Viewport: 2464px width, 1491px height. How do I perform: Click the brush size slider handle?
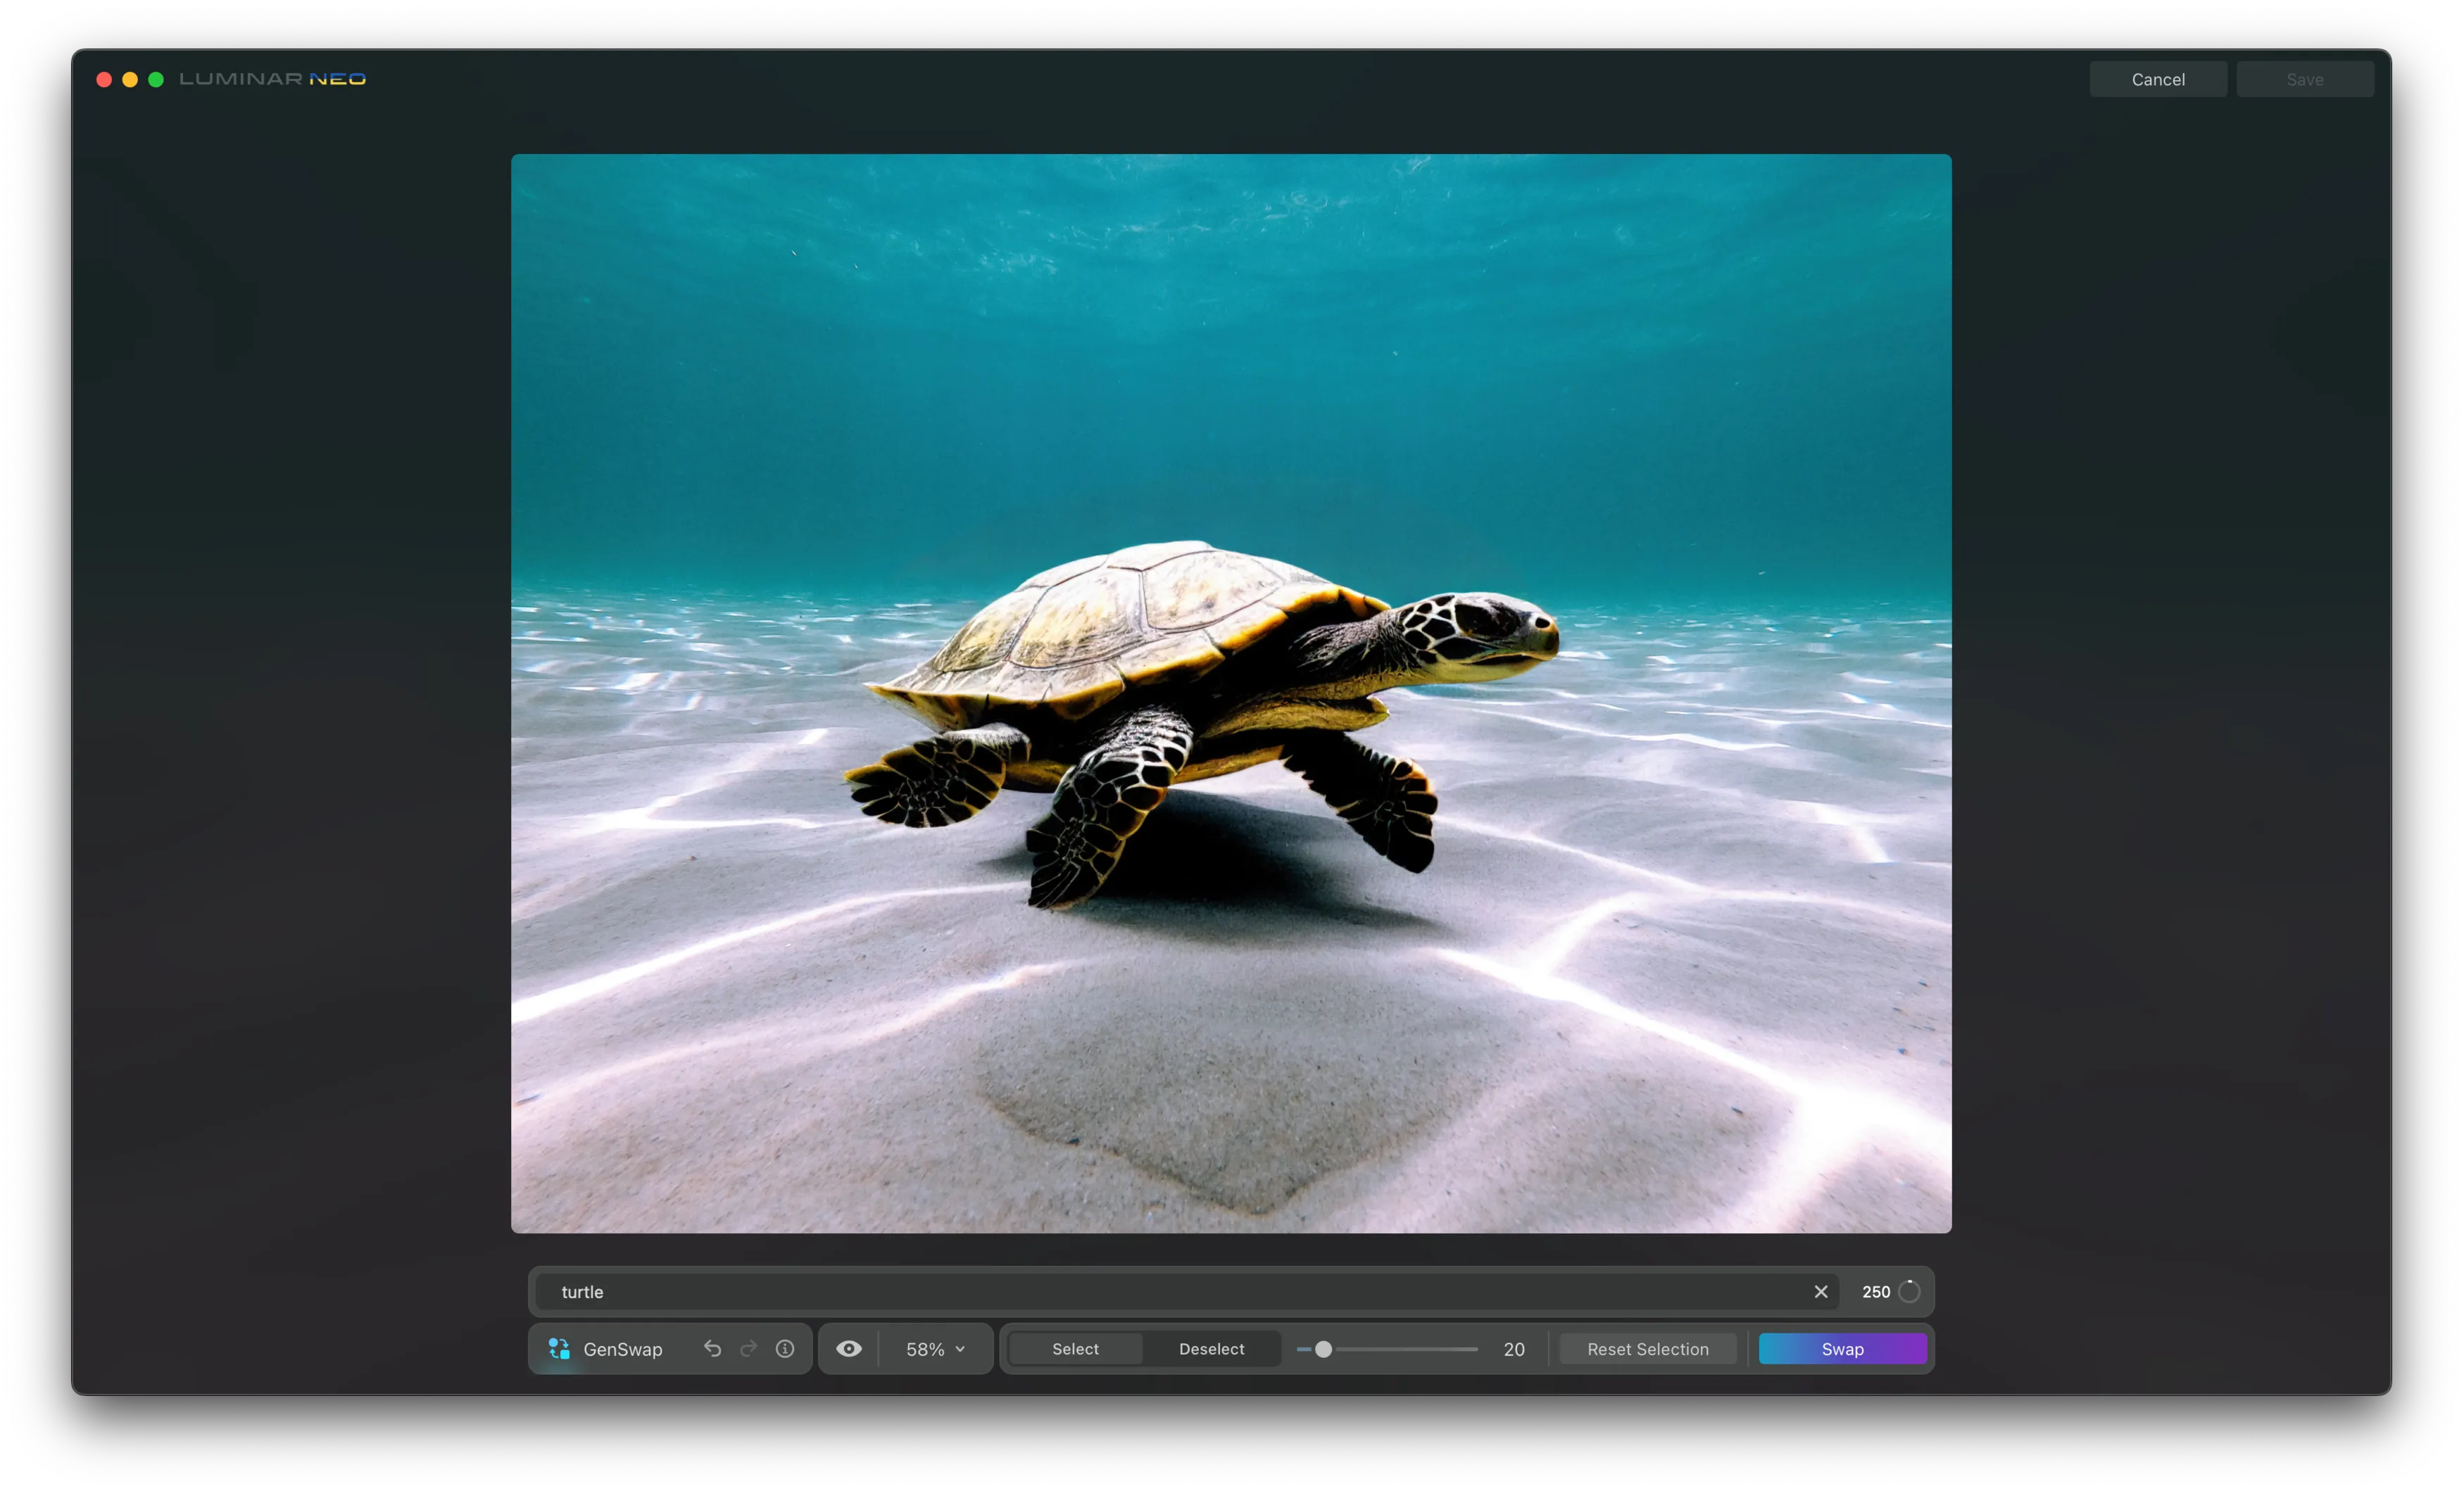[x=1323, y=1349]
